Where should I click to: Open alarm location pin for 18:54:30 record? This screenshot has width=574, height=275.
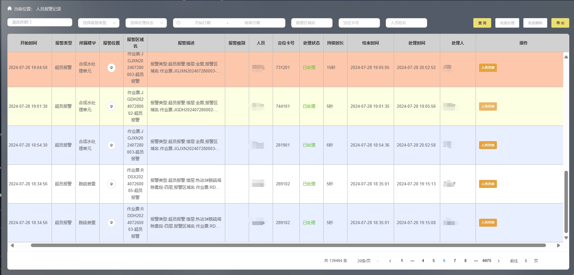(x=111, y=145)
